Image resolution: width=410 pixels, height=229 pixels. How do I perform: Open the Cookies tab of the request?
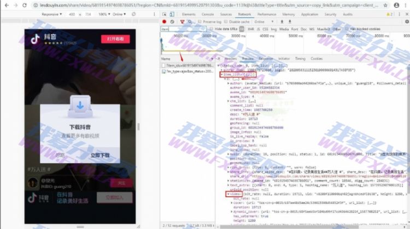click(x=317, y=59)
